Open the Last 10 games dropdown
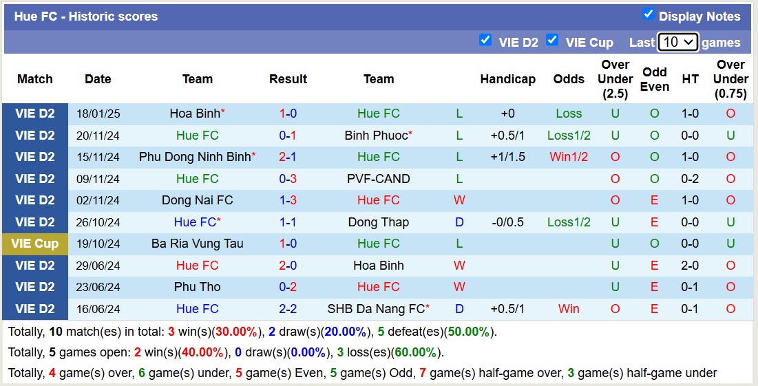Image resolution: width=758 pixels, height=386 pixels. [x=677, y=42]
